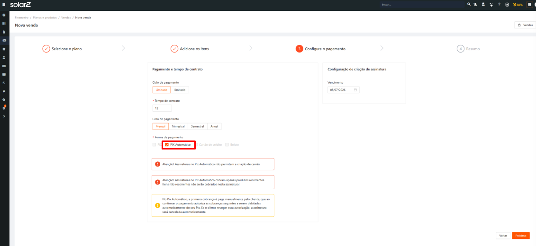Click the Nova venda page heading
The height and width of the screenshot is (246, 536).
pos(27,25)
